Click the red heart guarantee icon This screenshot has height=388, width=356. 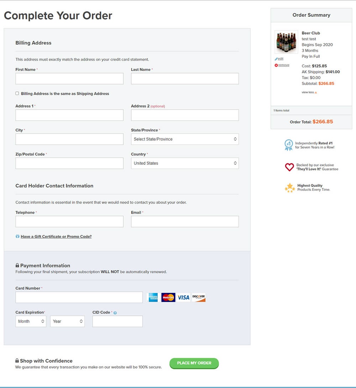click(289, 167)
